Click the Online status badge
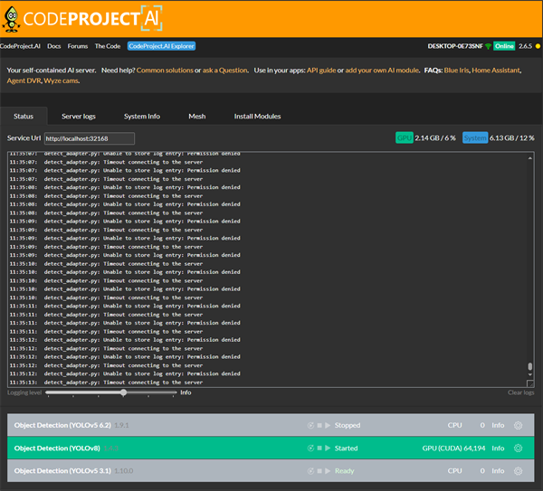 coord(504,46)
